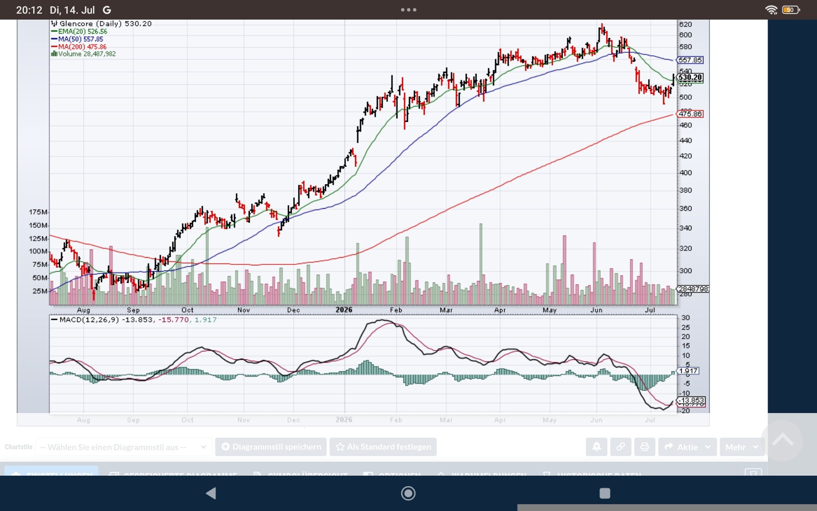
Task: Open the Gespeicherte Diagramme tab
Action: (174, 473)
